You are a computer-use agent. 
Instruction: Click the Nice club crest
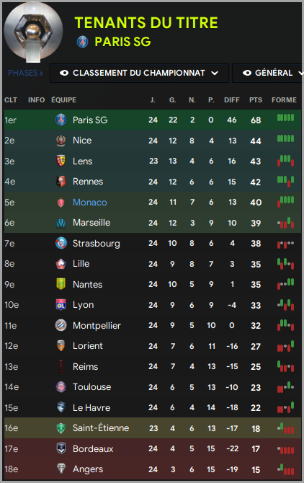coord(61,141)
